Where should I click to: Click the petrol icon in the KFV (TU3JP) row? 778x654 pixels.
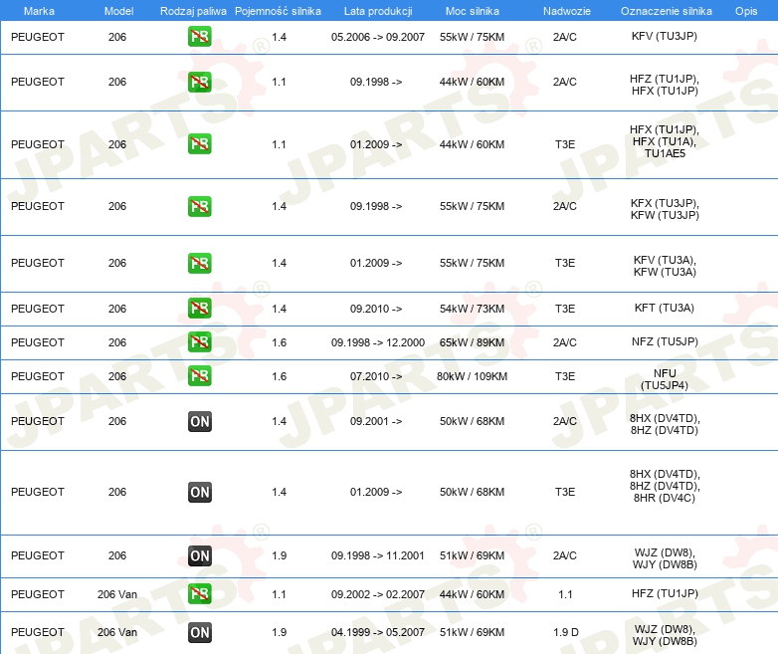pyautogui.click(x=199, y=37)
